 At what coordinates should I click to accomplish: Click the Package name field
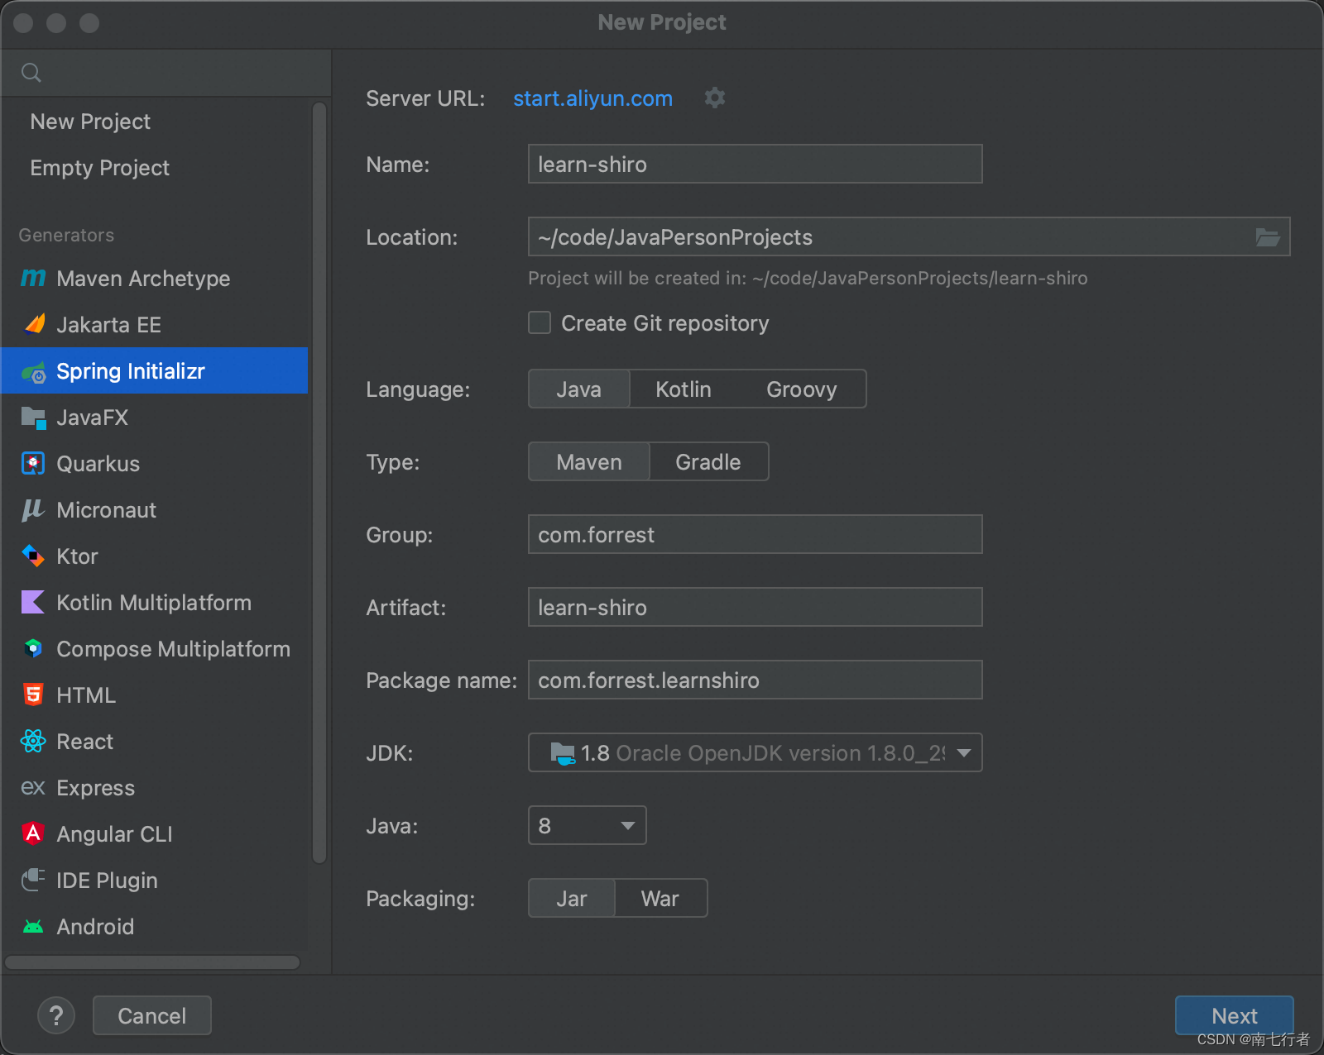pyautogui.click(x=755, y=680)
